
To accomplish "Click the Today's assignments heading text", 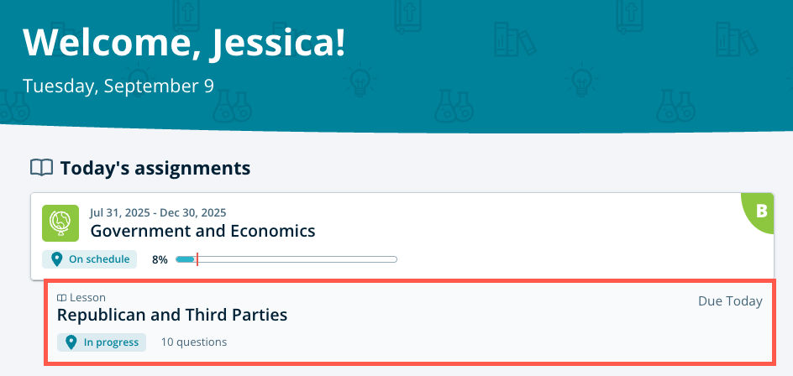I will (x=155, y=168).
